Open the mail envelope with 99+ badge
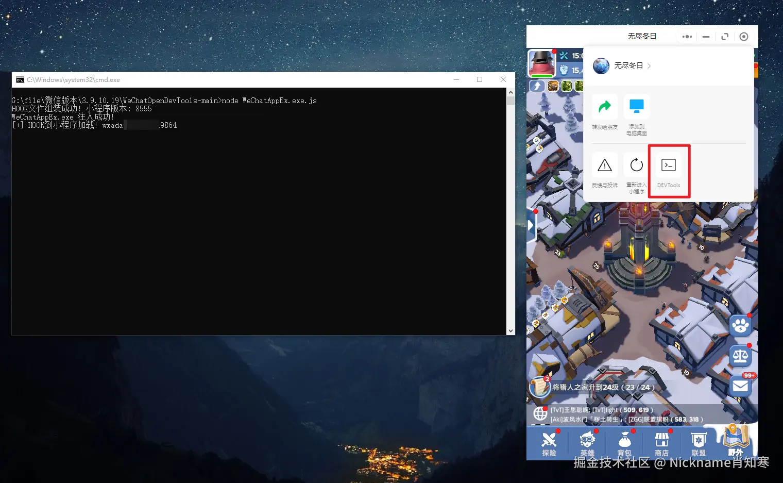 (741, 386)
